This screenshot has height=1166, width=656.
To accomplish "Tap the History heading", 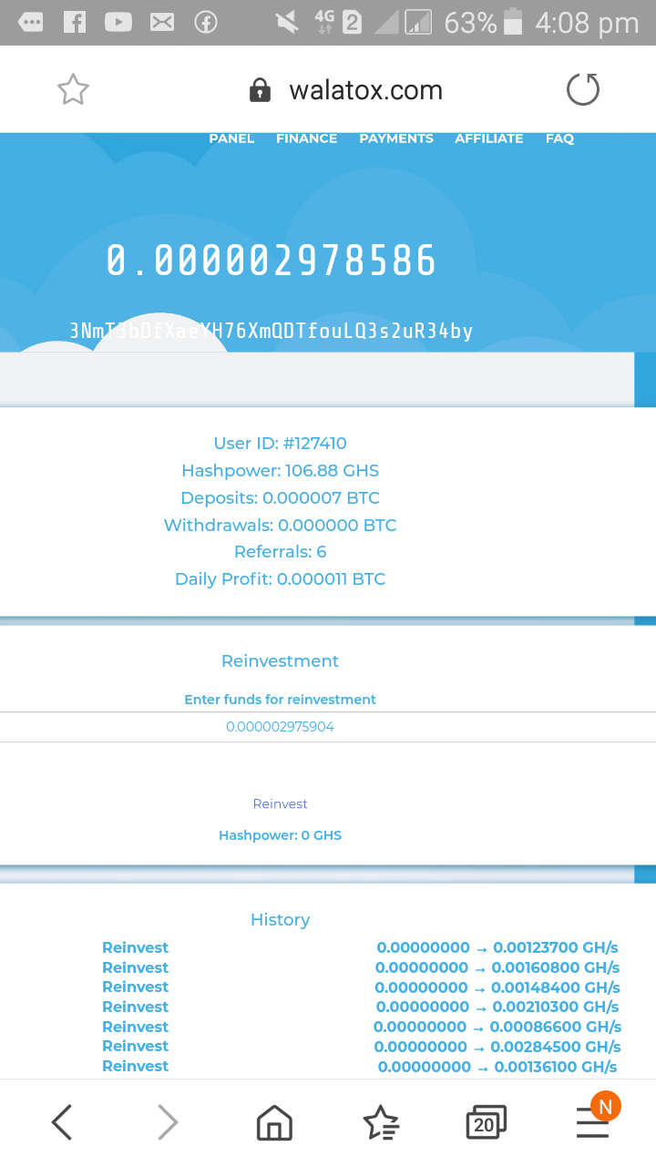I will [x=280, y=920].
